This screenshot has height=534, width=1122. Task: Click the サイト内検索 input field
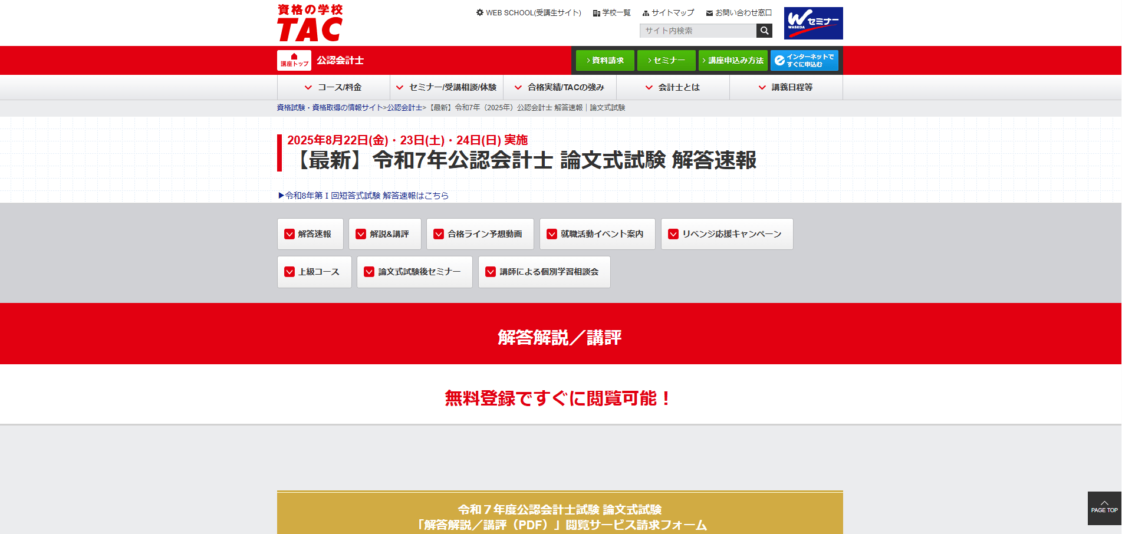[x=697, y=31]
